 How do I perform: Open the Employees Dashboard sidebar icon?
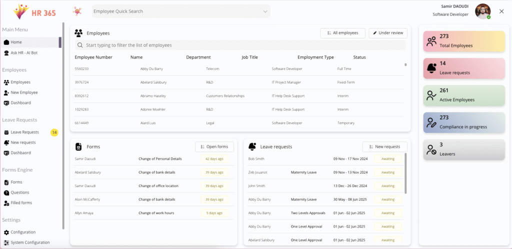pyautogui.click(x=6, y=103)
